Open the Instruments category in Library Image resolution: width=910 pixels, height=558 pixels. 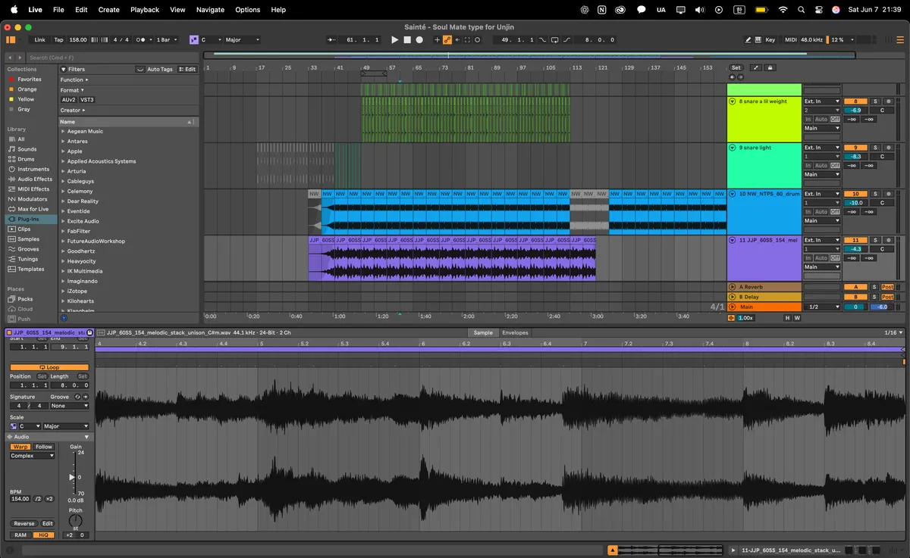click(x=33, y=169)
